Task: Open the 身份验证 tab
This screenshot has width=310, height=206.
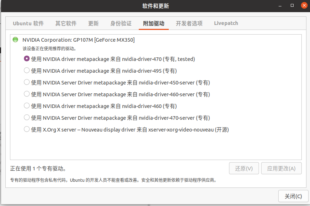Action: [x=121, y=23]
